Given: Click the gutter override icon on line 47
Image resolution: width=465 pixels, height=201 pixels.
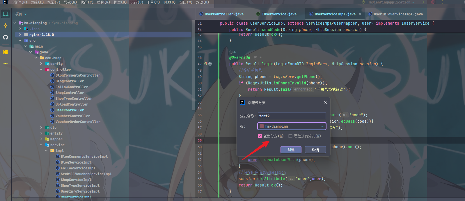Looking at the screenshot, I should point(206,64).
